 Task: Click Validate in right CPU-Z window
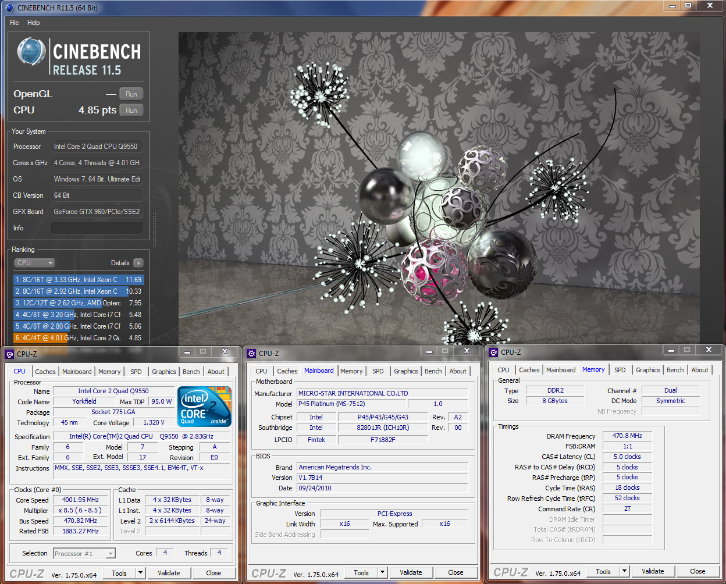[653, 572]
